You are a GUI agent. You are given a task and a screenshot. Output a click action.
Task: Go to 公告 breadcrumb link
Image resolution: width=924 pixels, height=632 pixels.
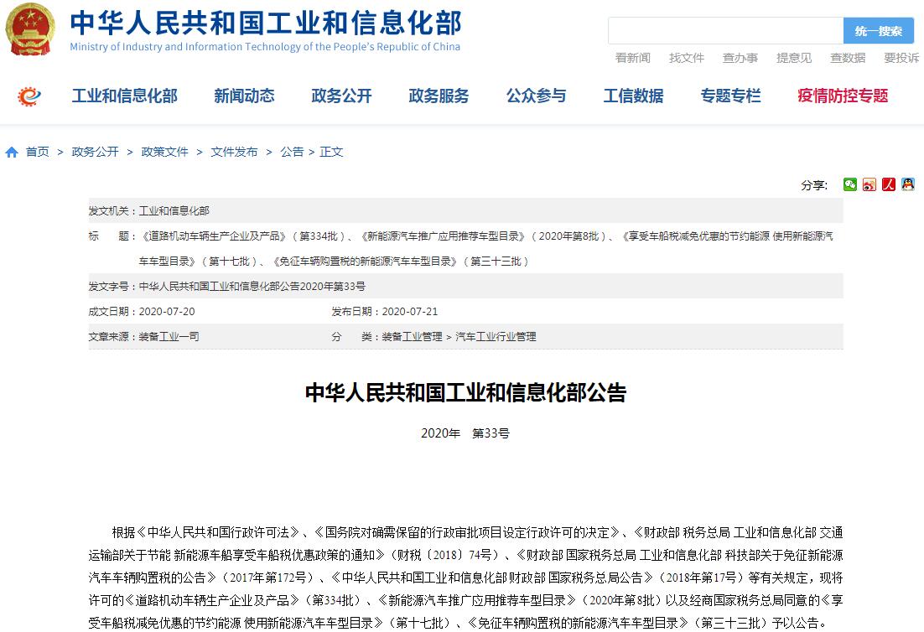click(292, 152)
